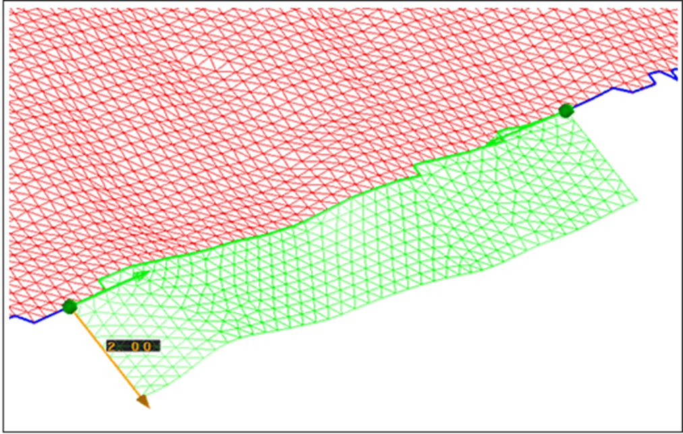Viewport: 683px width, 434px height.
Task: Click the right corner of green extension mesh
Action: pyautogui.click(x=636, y=200)
